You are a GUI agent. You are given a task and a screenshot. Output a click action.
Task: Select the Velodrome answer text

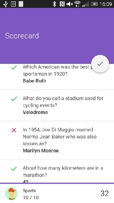tap(35, 112)
